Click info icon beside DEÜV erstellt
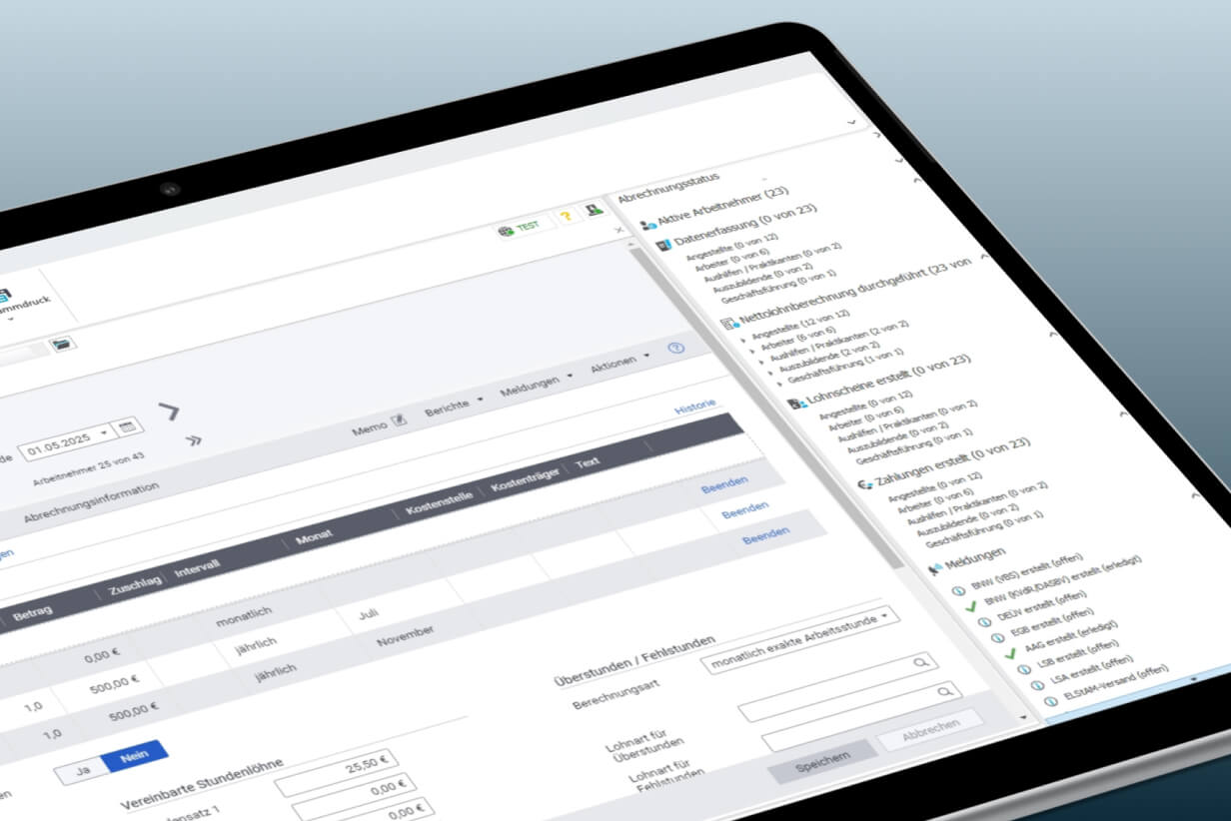 (x=984, y=622)
